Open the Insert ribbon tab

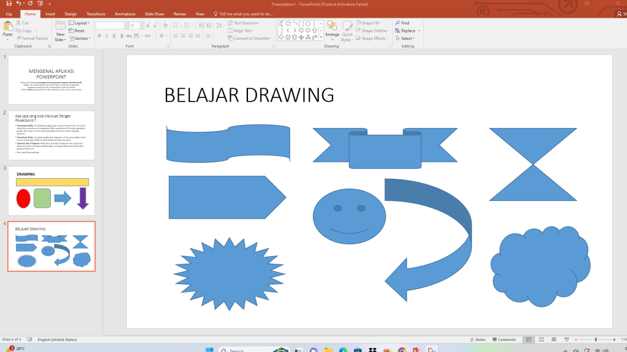pyautogui.click(x=50, y=13)
